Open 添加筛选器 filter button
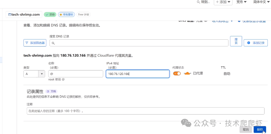 pyautogui.click(x=35, y=43)
